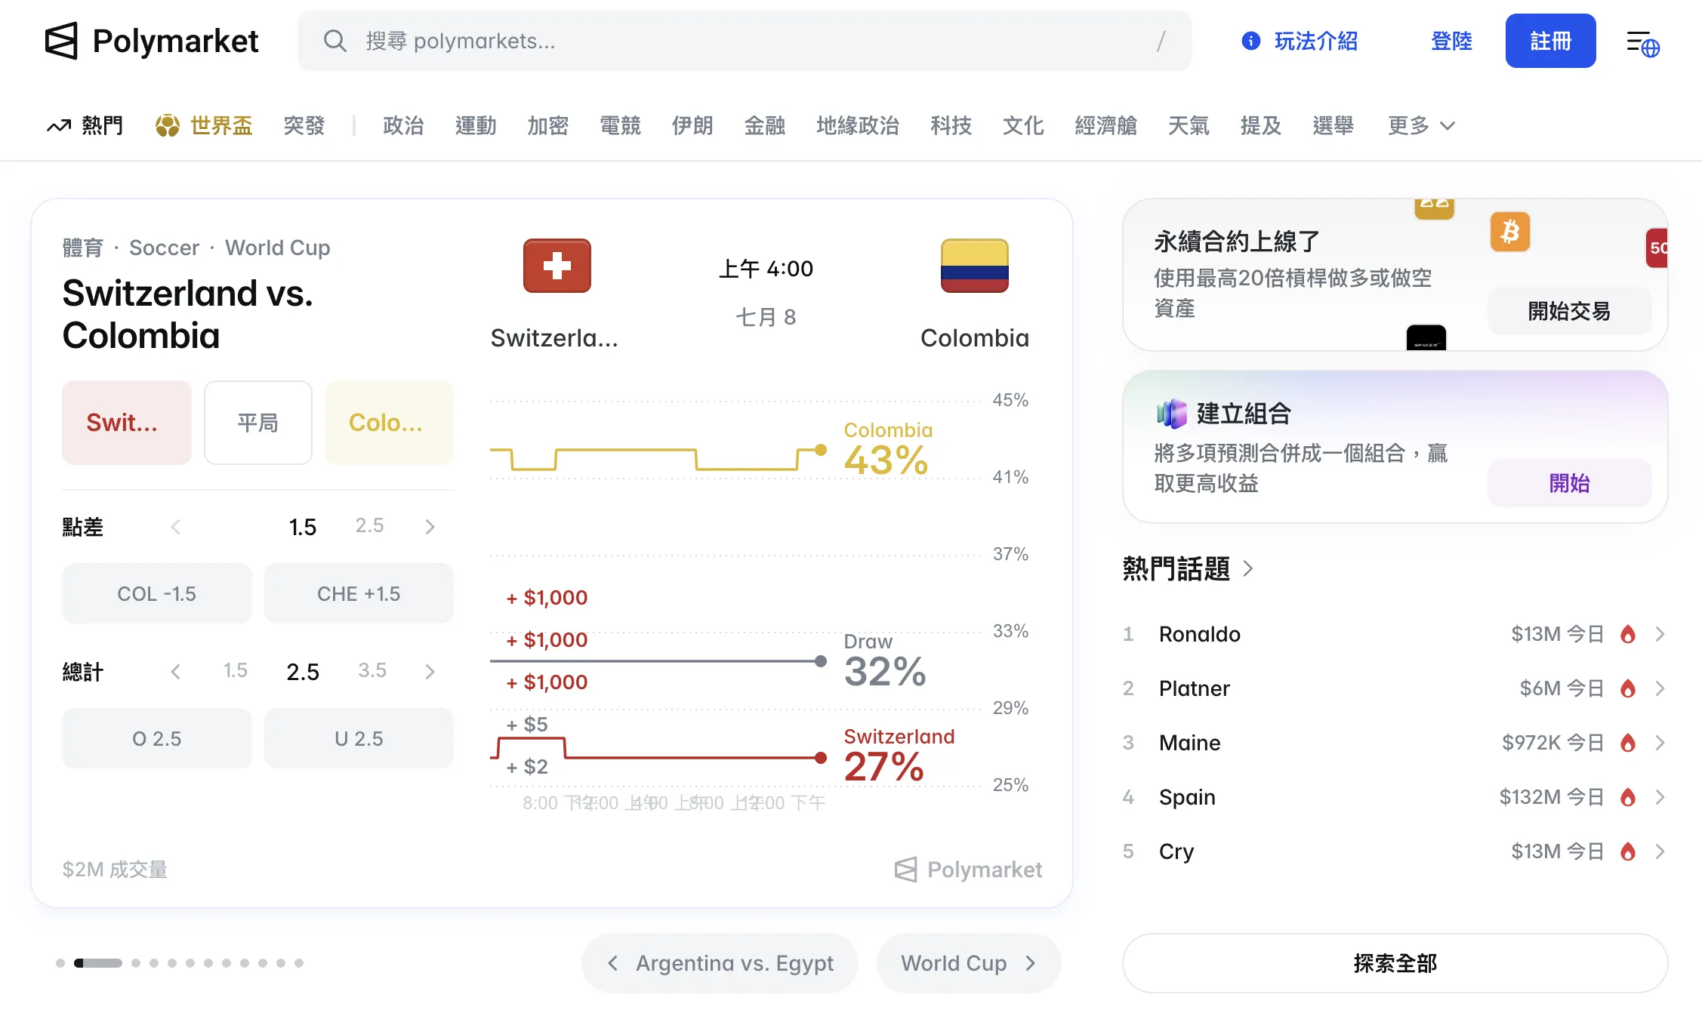
Task: Open 熱門話題 chevron to see all
Action: 1248,568
